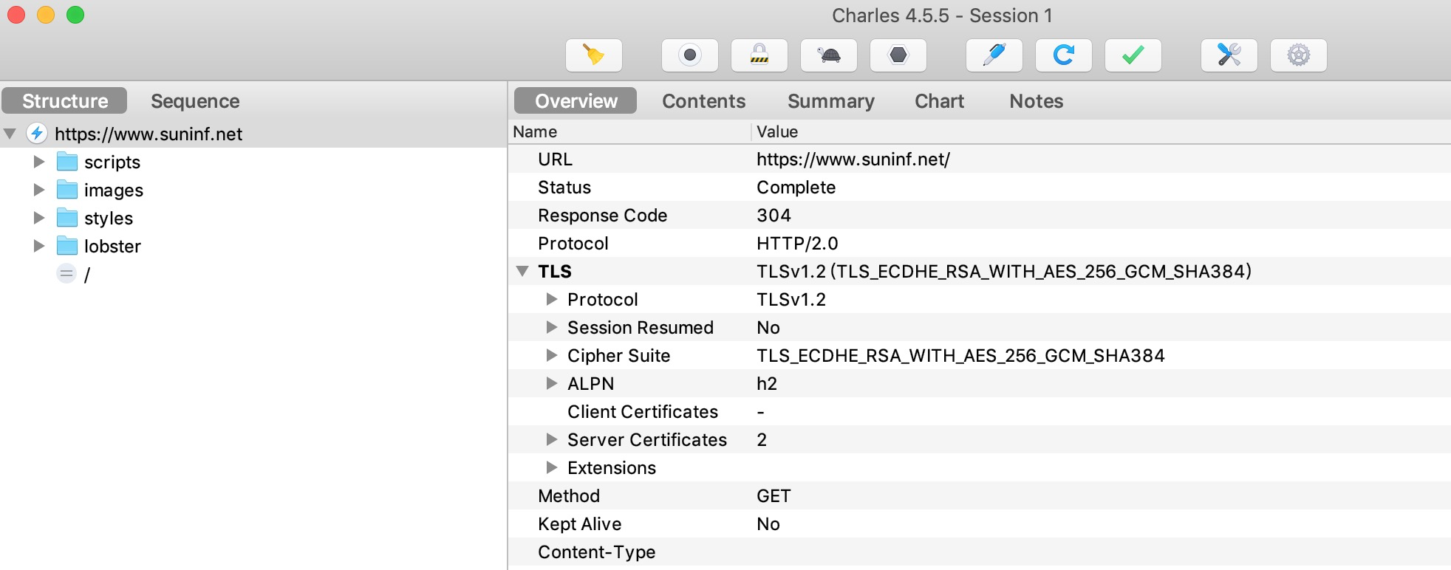
Task: Toggle the Record button in toolbar
Action: (x=690, y=55)
